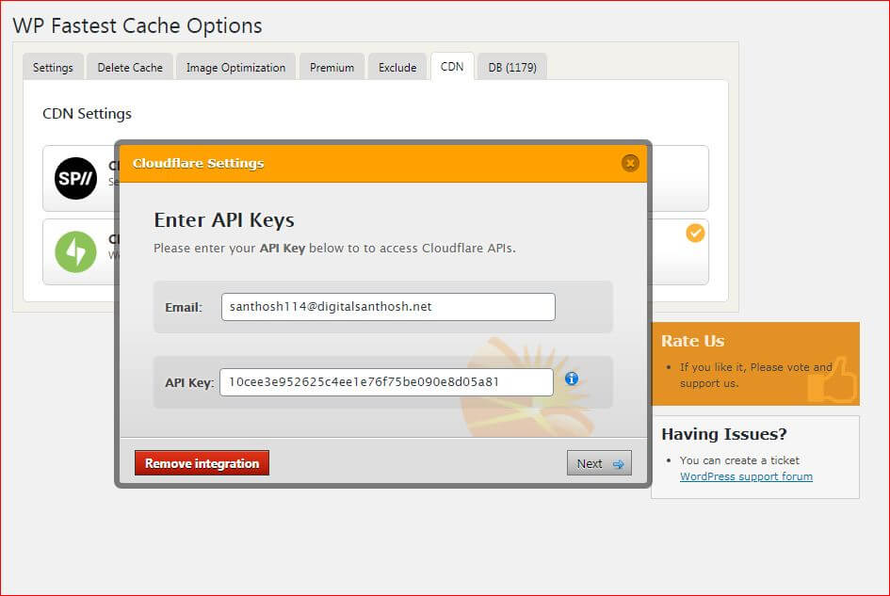Close the Cloudflare Settings dialog
This screenshot has height=596, width=890.
(630, 164)
